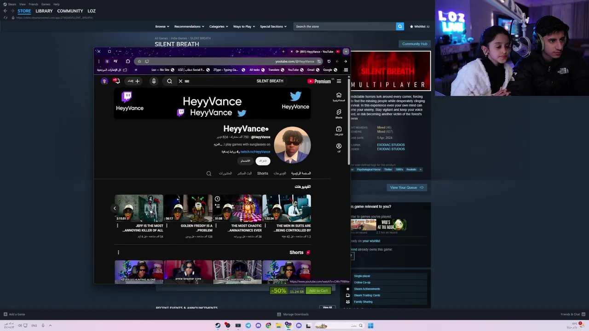589x331 pixels.
Task: Open Steam LIBRARY tab
Action: [x=44, y=11]
